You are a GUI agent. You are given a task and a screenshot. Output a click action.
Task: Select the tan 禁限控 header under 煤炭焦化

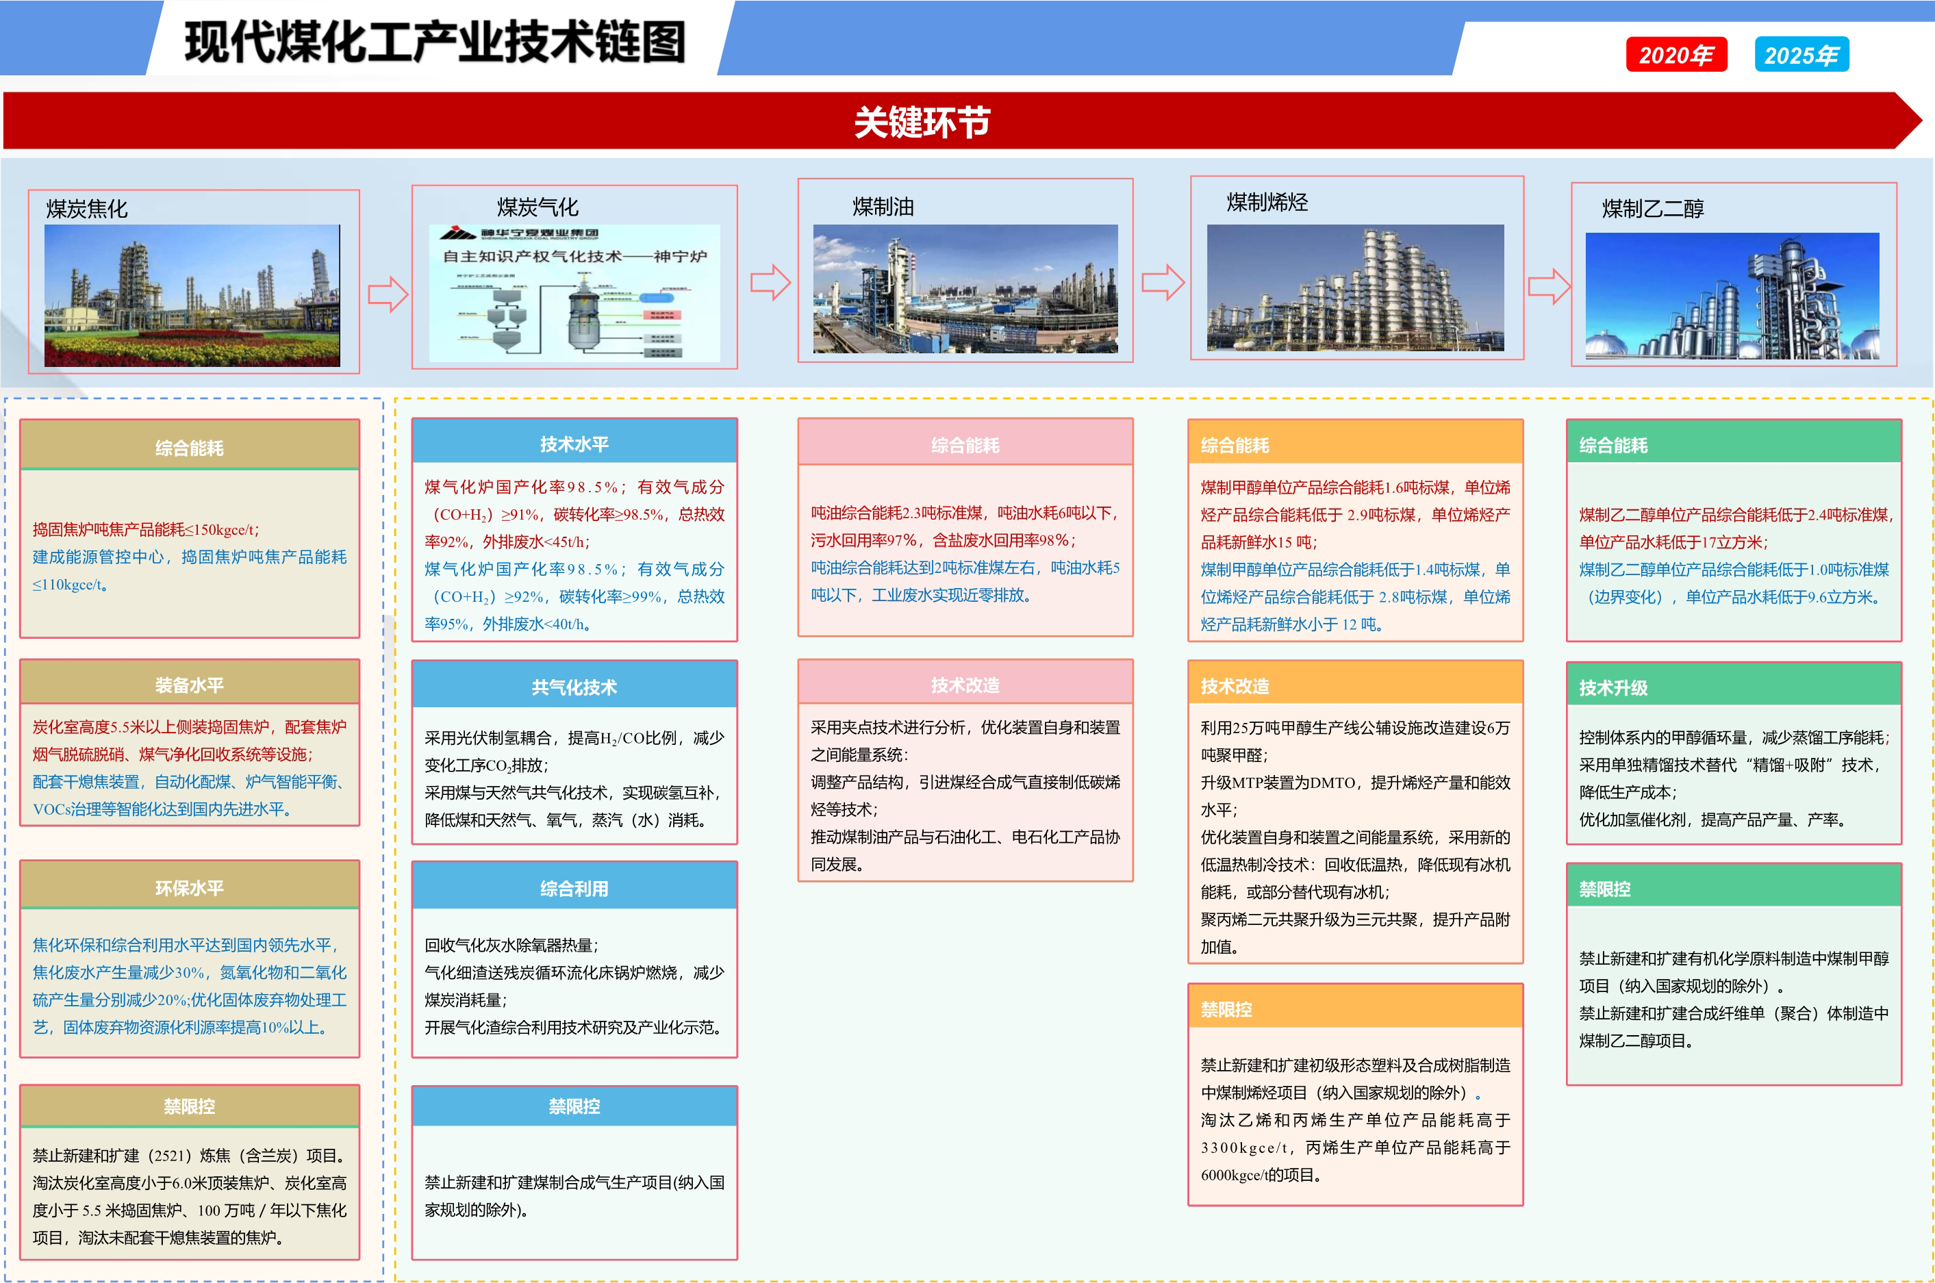click(x=190, y=1106)
